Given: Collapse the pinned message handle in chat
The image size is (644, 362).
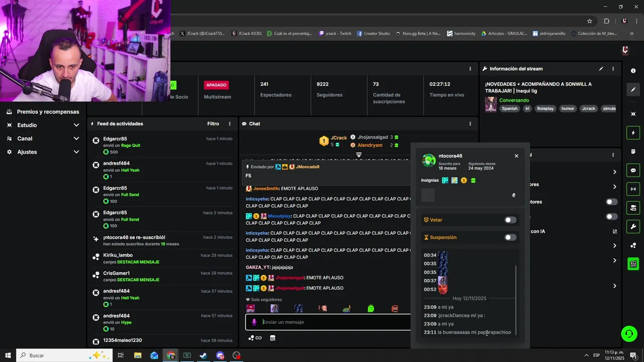Looking at the screenshot, I should [359, 155].
